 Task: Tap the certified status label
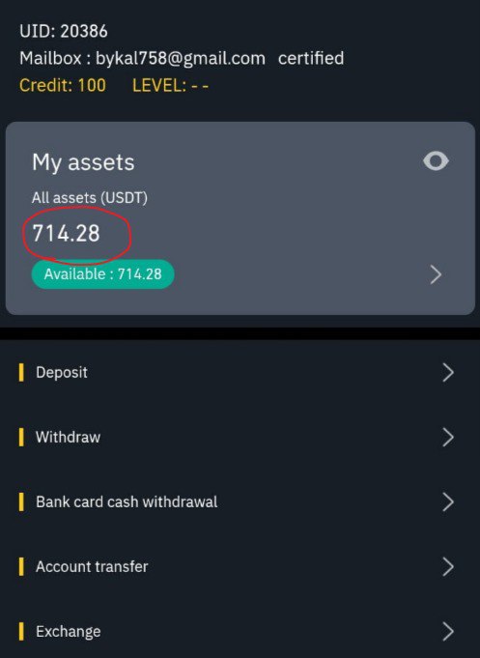point(311,58)
